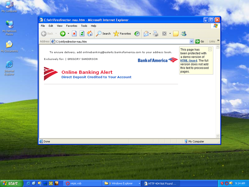Open My Computer desktop icon
Screen dimensions: 249x187
coord(9,7)
